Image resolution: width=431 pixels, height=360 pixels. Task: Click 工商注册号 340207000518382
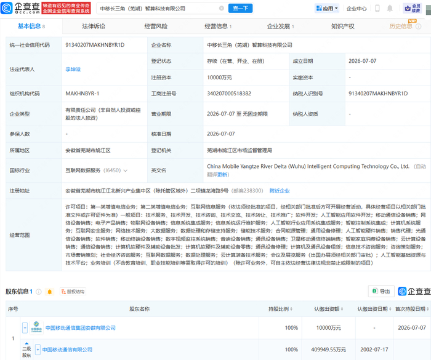229,94
